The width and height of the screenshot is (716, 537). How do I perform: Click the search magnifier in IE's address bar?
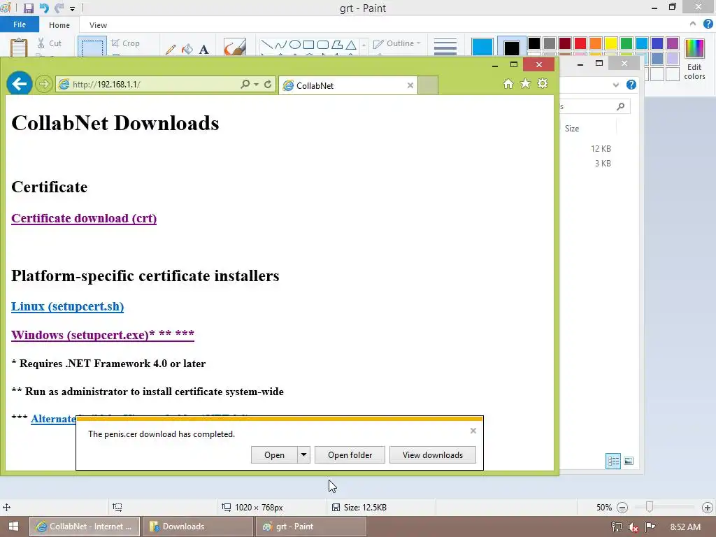[245, 84]
